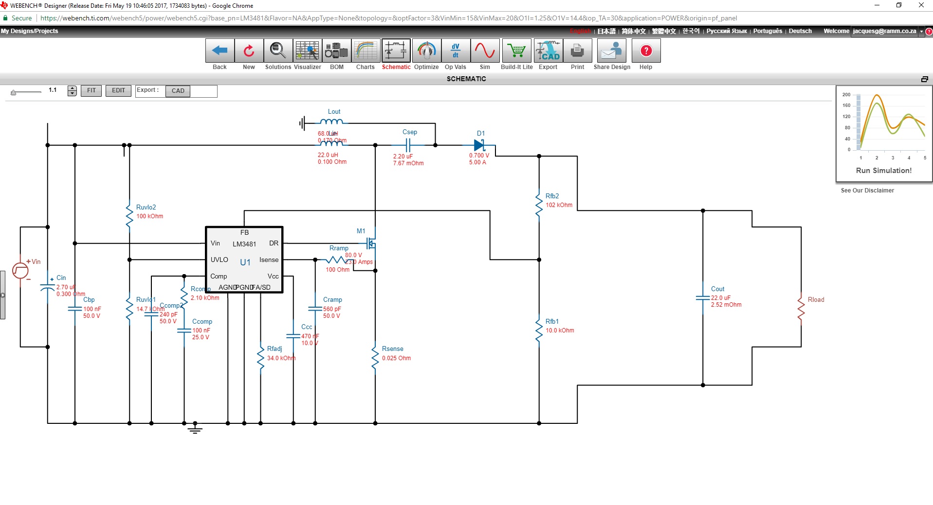Open the Charts toolbar icon
This screenshot has height=505, width=933.
click(x=366, y=51)
